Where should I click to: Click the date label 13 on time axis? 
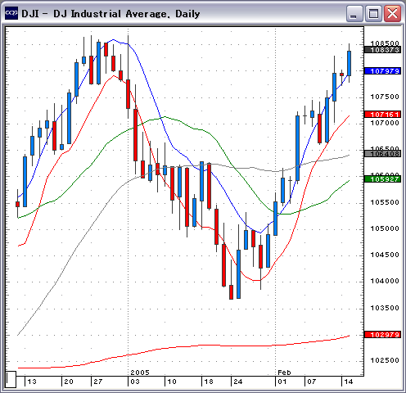pyautogui.click(x=32, y=382)
